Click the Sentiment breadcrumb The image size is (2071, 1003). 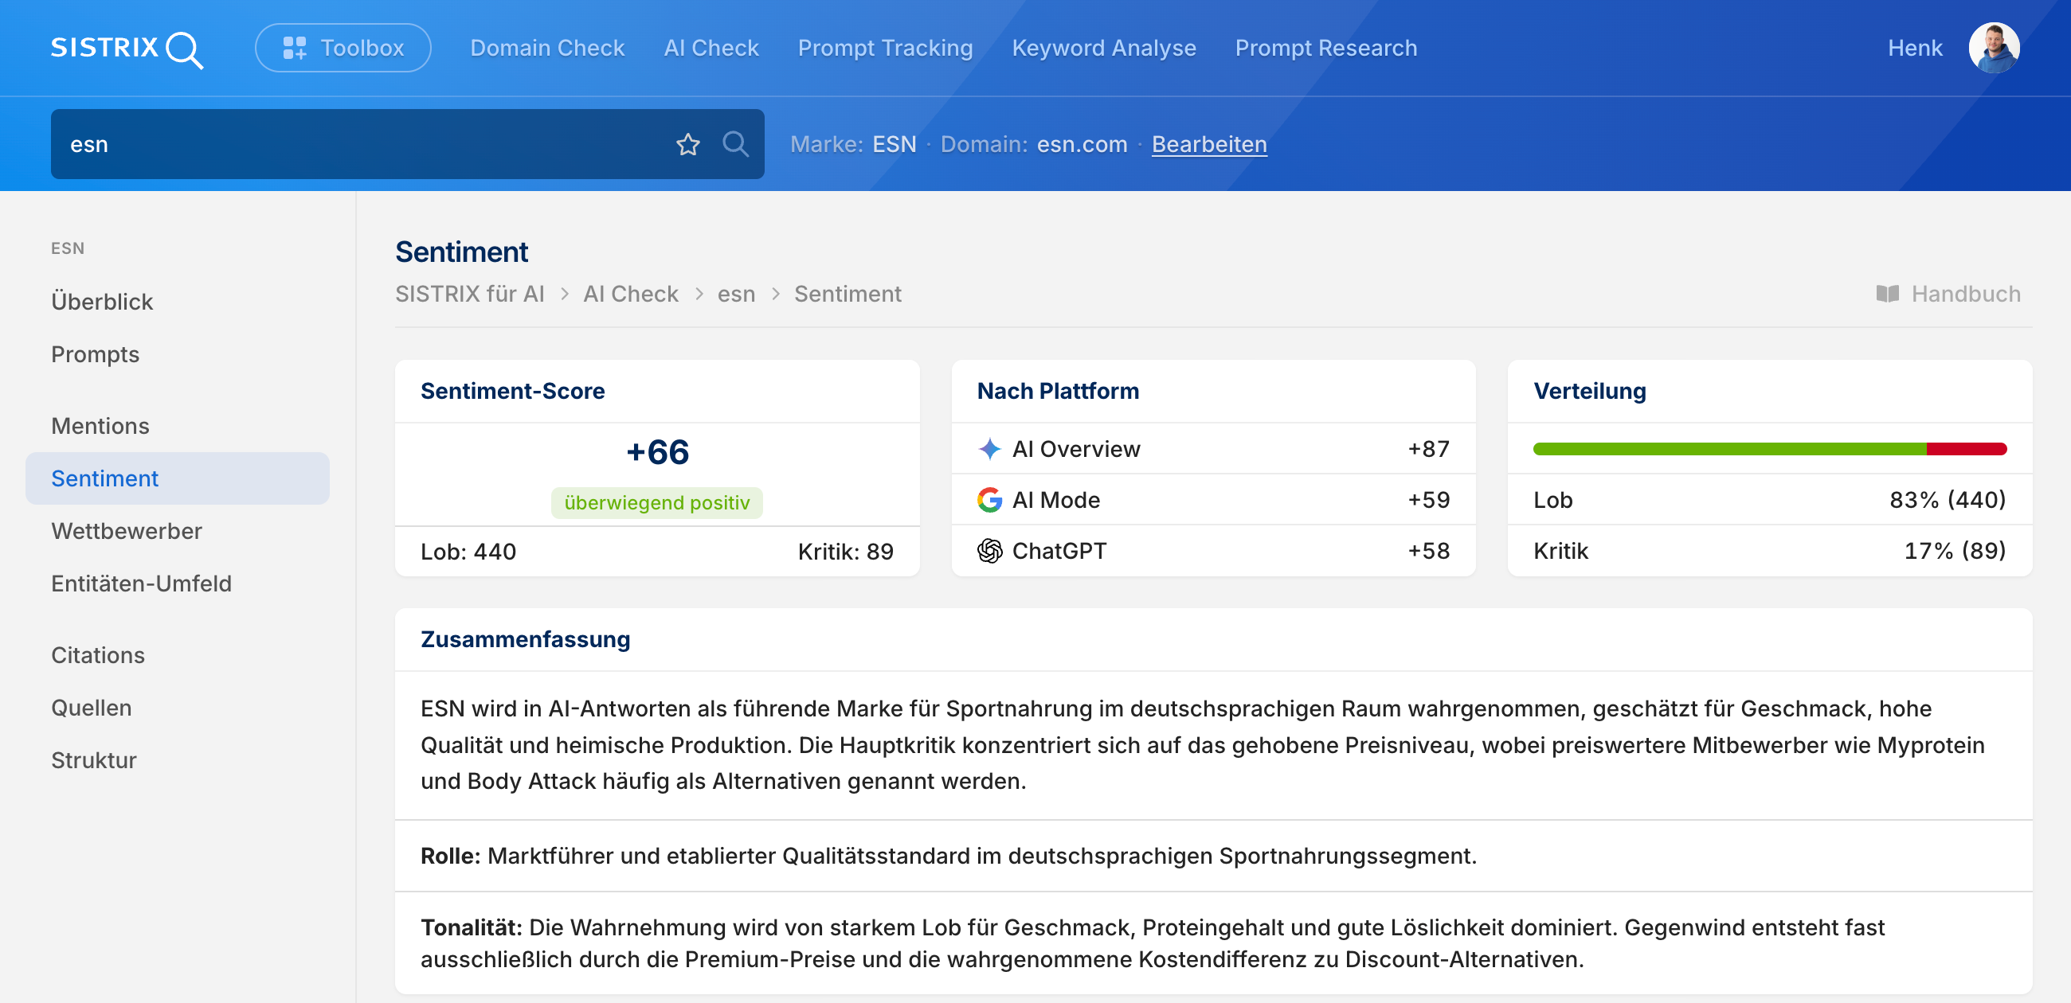pyautogui.click(x=848, y=295)
